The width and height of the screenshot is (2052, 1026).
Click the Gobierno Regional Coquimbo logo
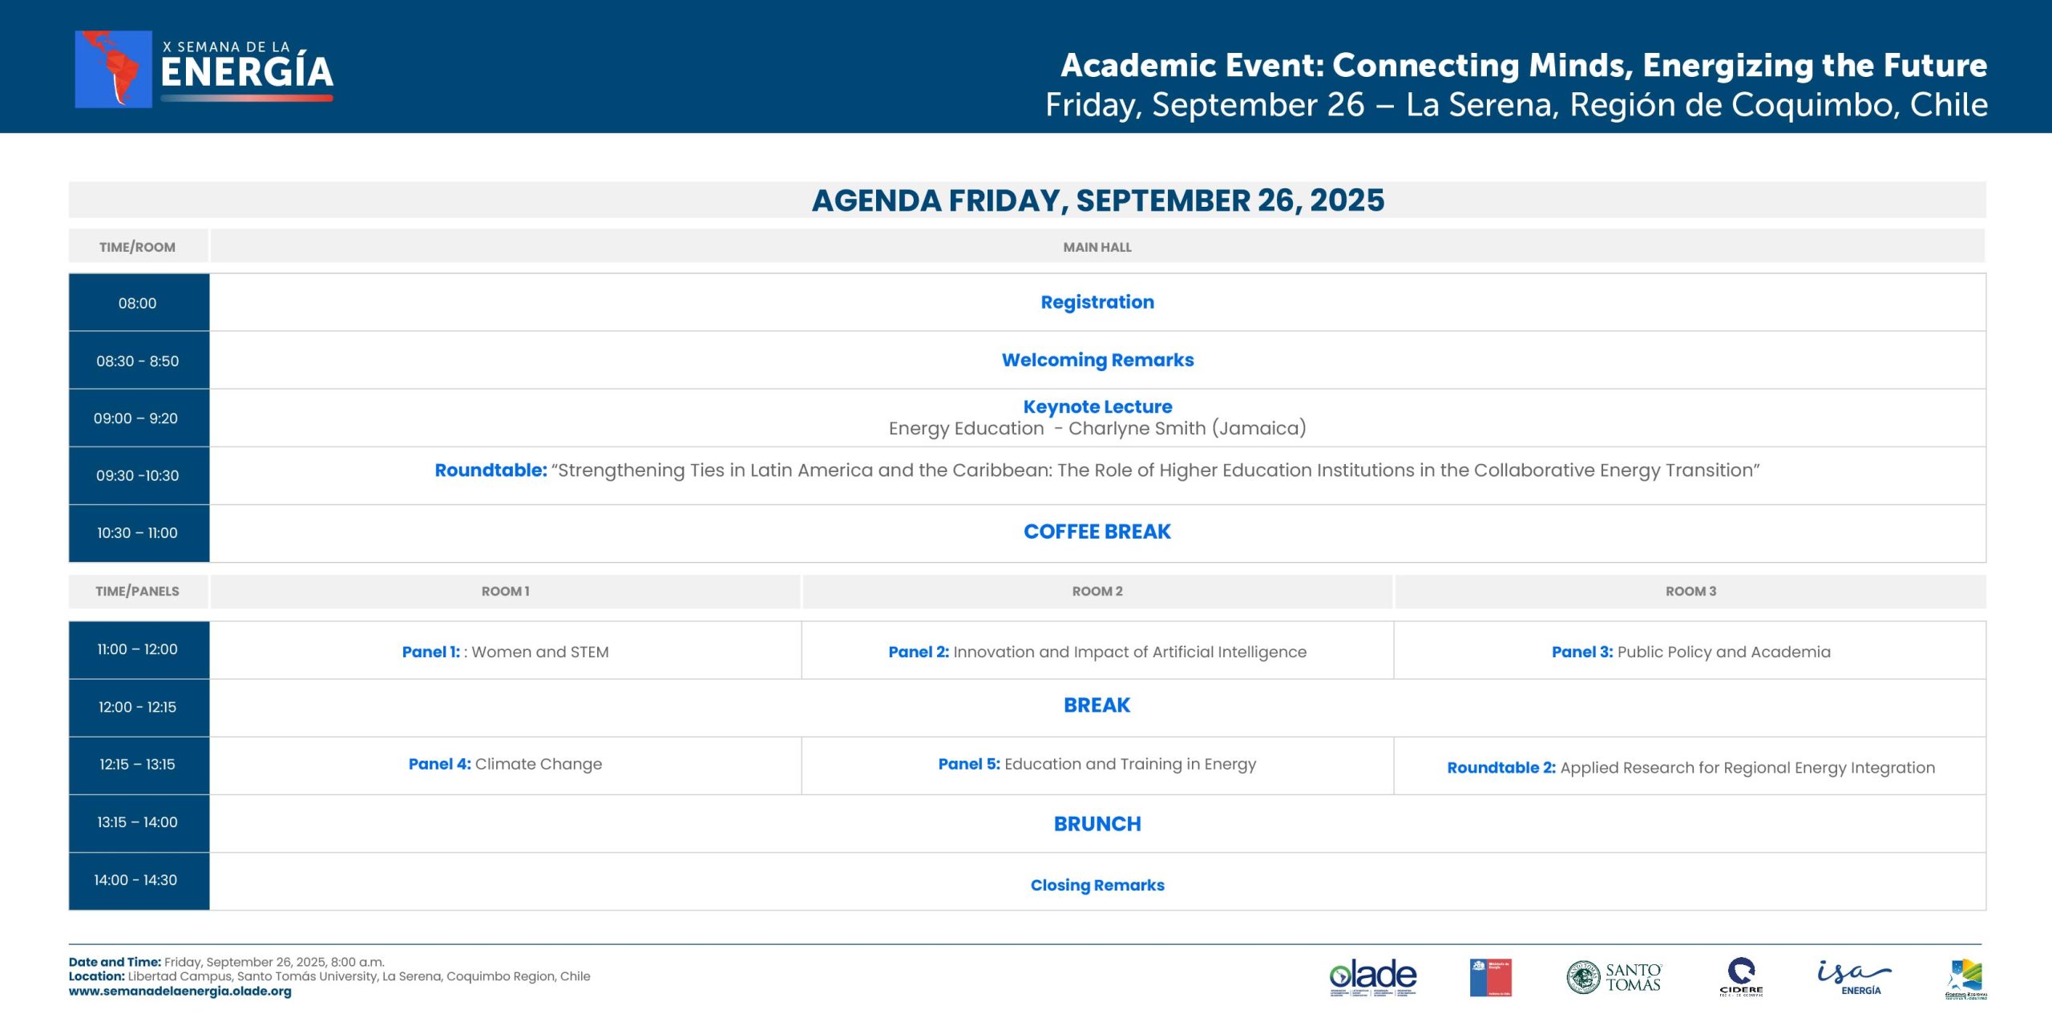click(x=1966, y=980)
